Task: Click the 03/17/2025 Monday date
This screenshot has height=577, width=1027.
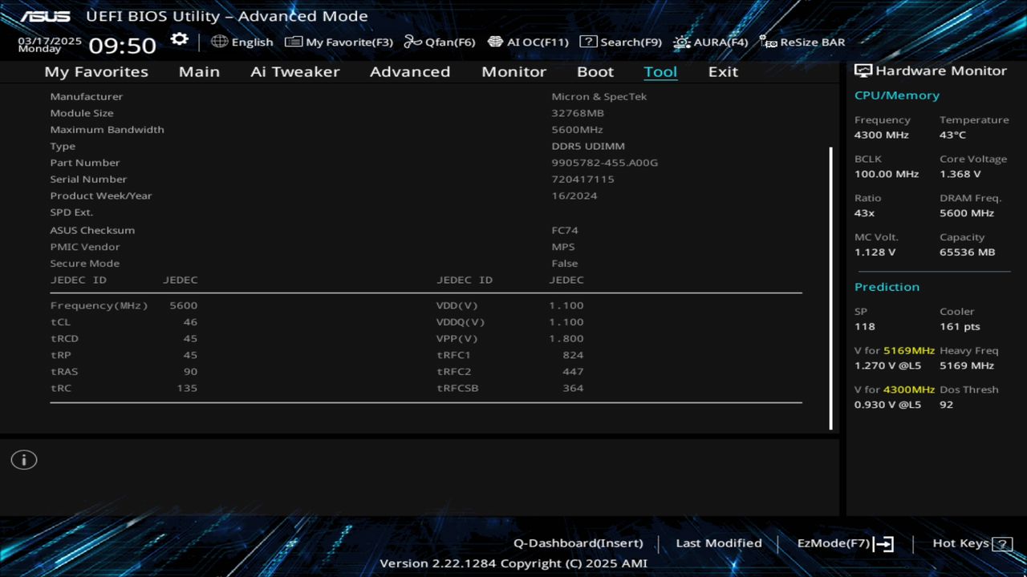Action: (50, 44)
